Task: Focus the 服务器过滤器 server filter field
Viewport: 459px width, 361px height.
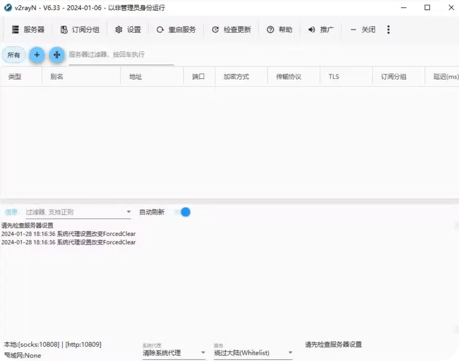Action: (121, 55)
